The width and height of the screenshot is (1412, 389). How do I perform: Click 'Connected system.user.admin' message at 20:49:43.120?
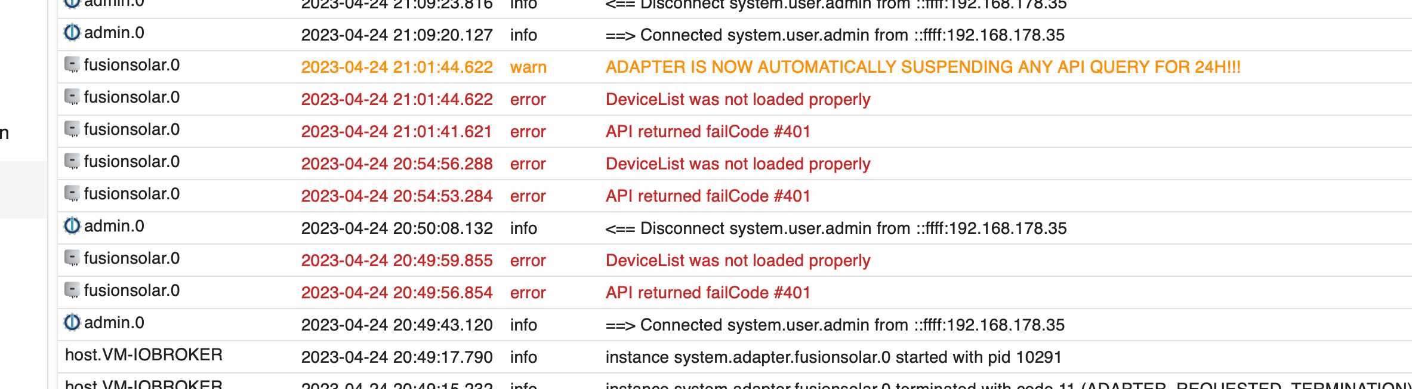pos(835,325)
